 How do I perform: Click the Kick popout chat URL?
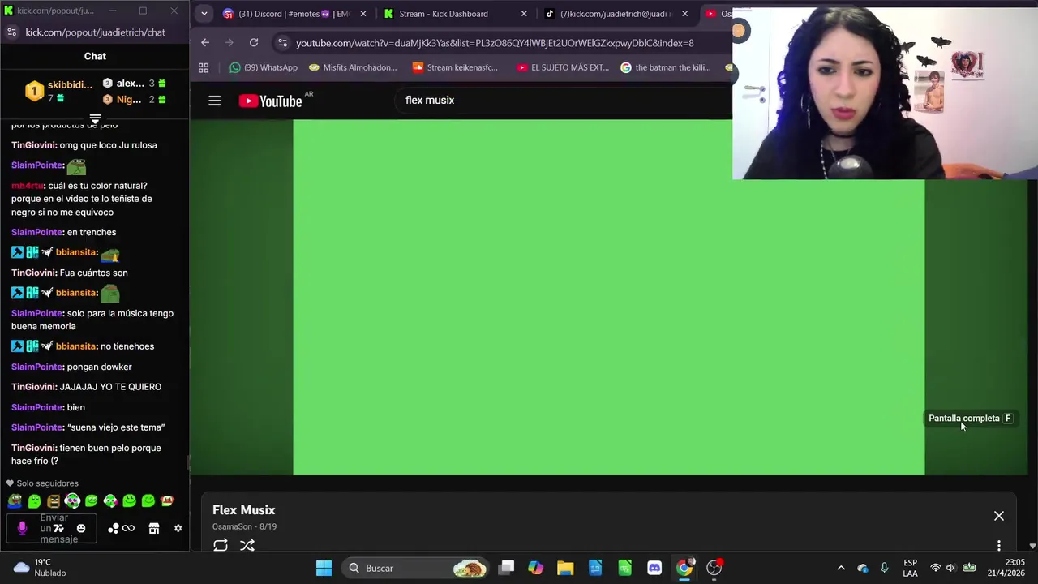point(95,32)
